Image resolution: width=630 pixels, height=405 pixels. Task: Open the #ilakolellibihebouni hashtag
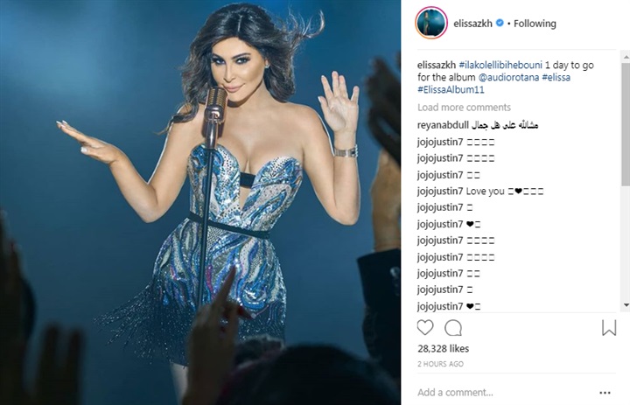point(500,65)
